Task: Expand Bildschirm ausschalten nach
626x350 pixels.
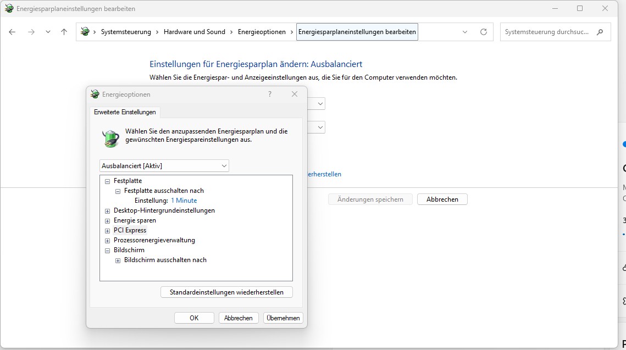Action: tap(117, 260)
